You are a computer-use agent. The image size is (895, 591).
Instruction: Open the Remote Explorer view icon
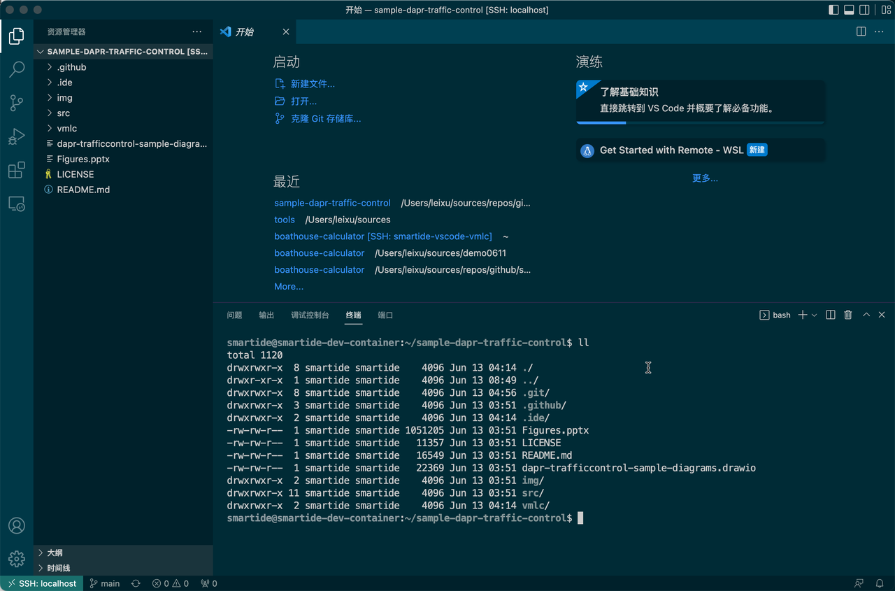(x=17, y=204)
